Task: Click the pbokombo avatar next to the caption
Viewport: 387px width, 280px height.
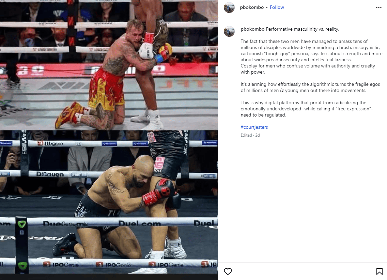Action: (229, 31)
